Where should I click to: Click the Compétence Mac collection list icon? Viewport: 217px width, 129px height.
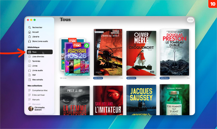29,90
